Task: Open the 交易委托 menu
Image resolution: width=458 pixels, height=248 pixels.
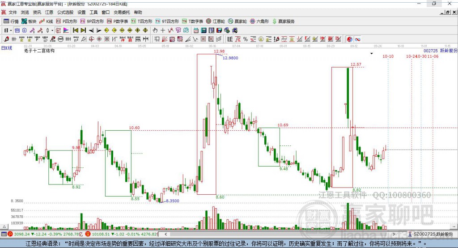Action: click(x=122, y=12)
